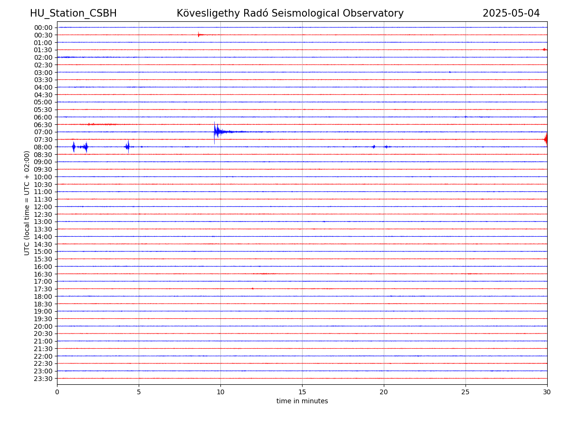The image size is (570, 427).
Task: Click the UTC local time axis label
Action: 27,203
